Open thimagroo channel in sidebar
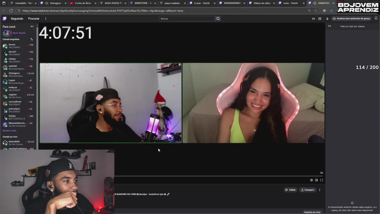The width and height of the screenshot is (380, 214). tap(18, 74)
